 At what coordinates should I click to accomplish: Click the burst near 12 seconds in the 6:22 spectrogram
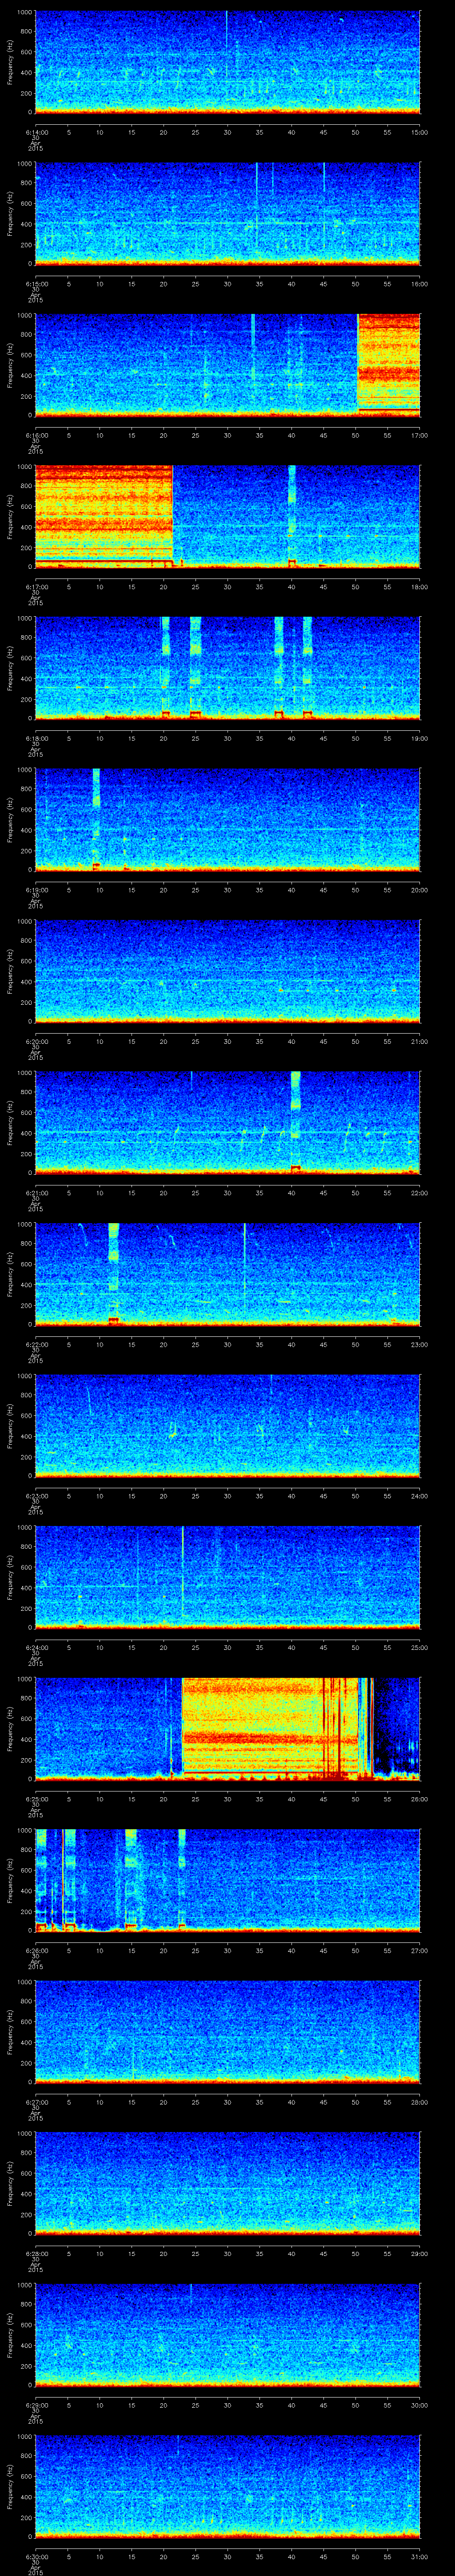[113, 1272]
